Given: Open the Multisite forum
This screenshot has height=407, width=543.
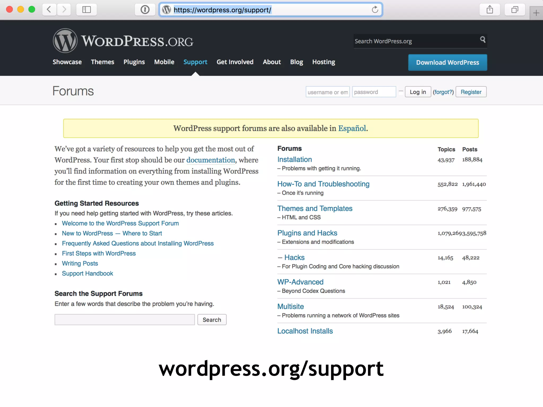Looking at the screenshot, I should click(290, 307).
